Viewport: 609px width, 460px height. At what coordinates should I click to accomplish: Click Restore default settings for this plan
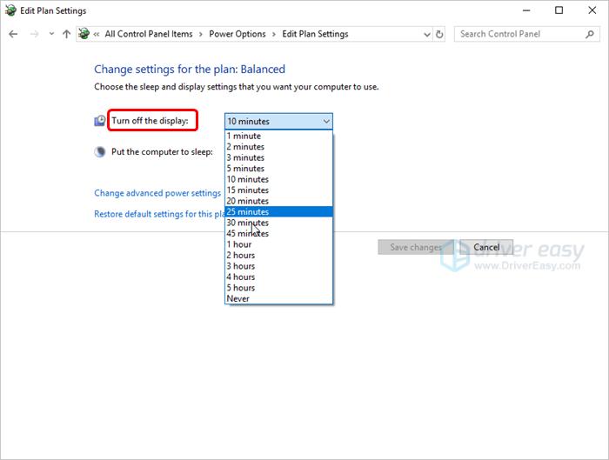click(159, 214)
